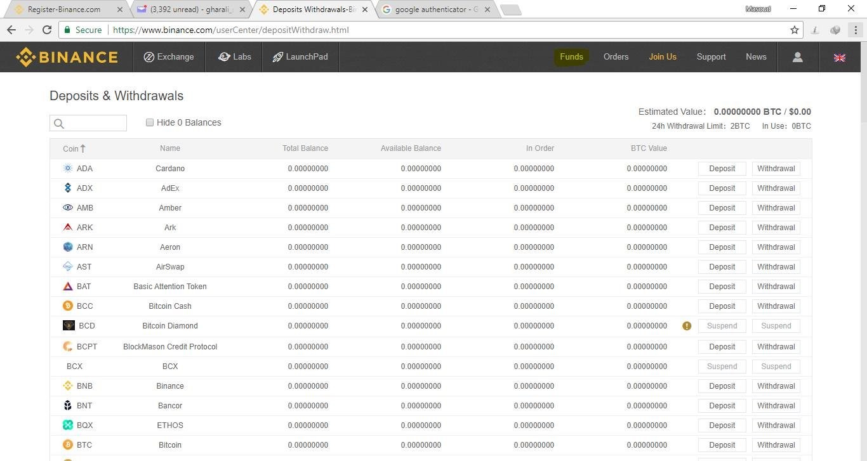Click Deposit for Bitcoin BTC
The image size is (867, 461).
(x=722, y=445)
